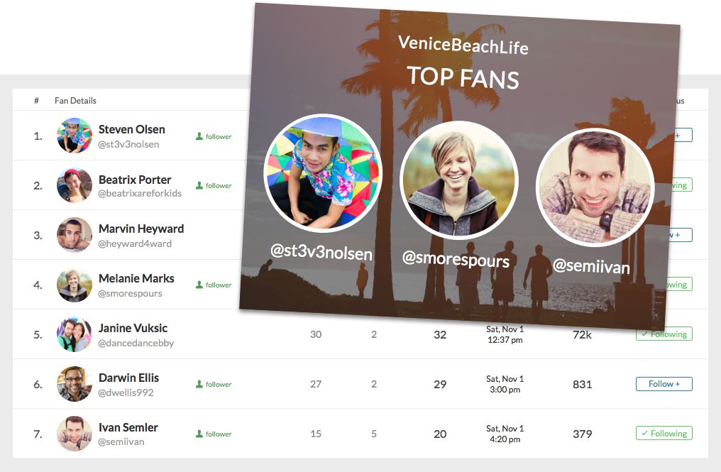Screen dimensions: 721x472
Task: Select Melanie Marks' profile photo
Action: (x=75, y=285)
